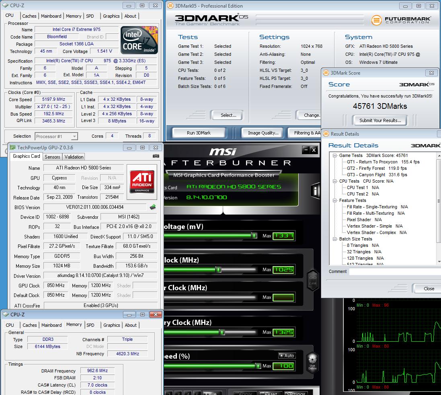Click Filtering & AA button
The width and height of the screenshot is (441, 395).
(305, 133)
